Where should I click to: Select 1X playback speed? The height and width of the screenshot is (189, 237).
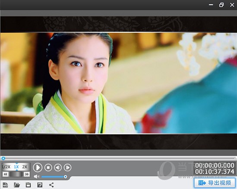coord(16,167)
